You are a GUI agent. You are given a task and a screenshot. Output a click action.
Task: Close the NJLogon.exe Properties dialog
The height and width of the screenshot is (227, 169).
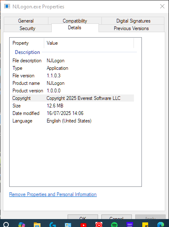click(162, 6)
